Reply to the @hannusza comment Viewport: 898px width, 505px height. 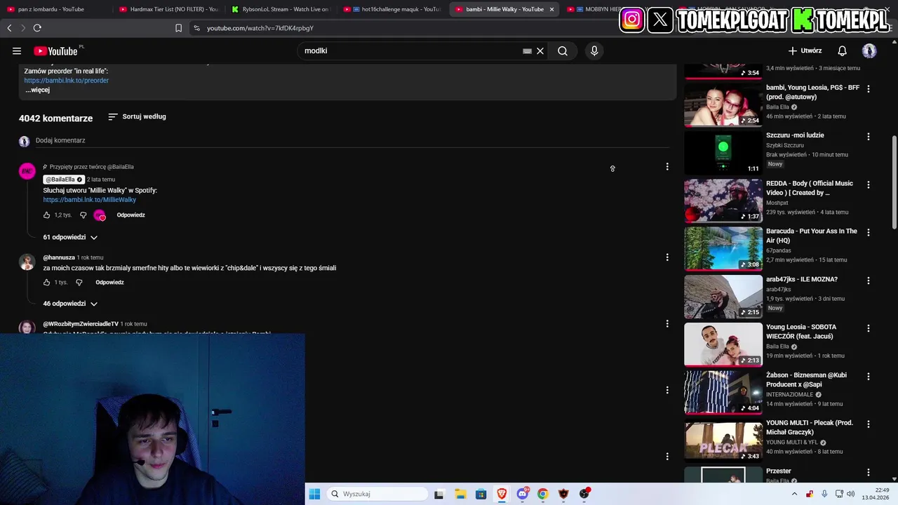click(110, 283)
